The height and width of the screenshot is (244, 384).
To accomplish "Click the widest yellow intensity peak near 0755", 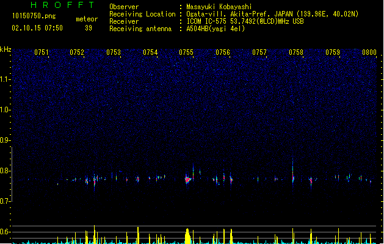I will [187, 236].
